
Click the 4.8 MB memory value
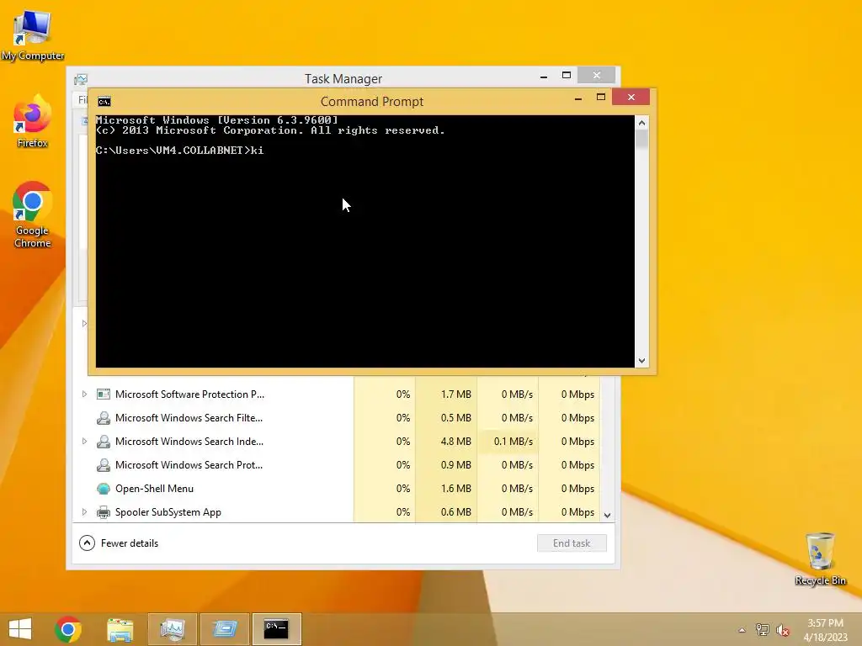coord(455,442)
